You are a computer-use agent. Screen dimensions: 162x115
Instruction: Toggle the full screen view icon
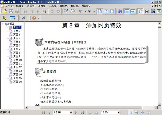pyautogui.click(x=133, y=11)
